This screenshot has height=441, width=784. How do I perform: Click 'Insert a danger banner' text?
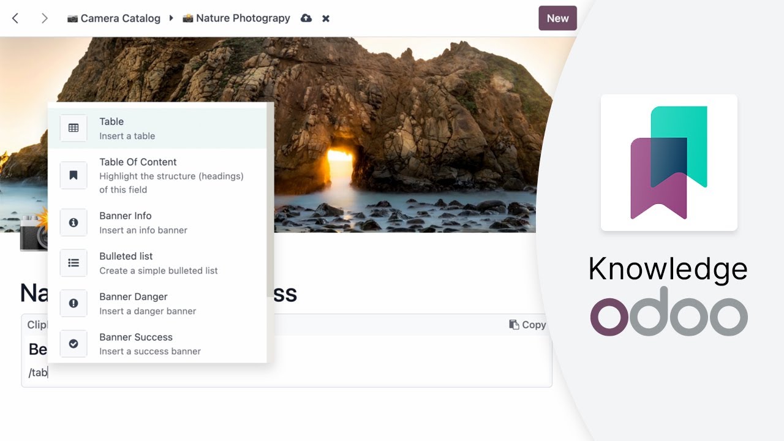tap(148, 311)
